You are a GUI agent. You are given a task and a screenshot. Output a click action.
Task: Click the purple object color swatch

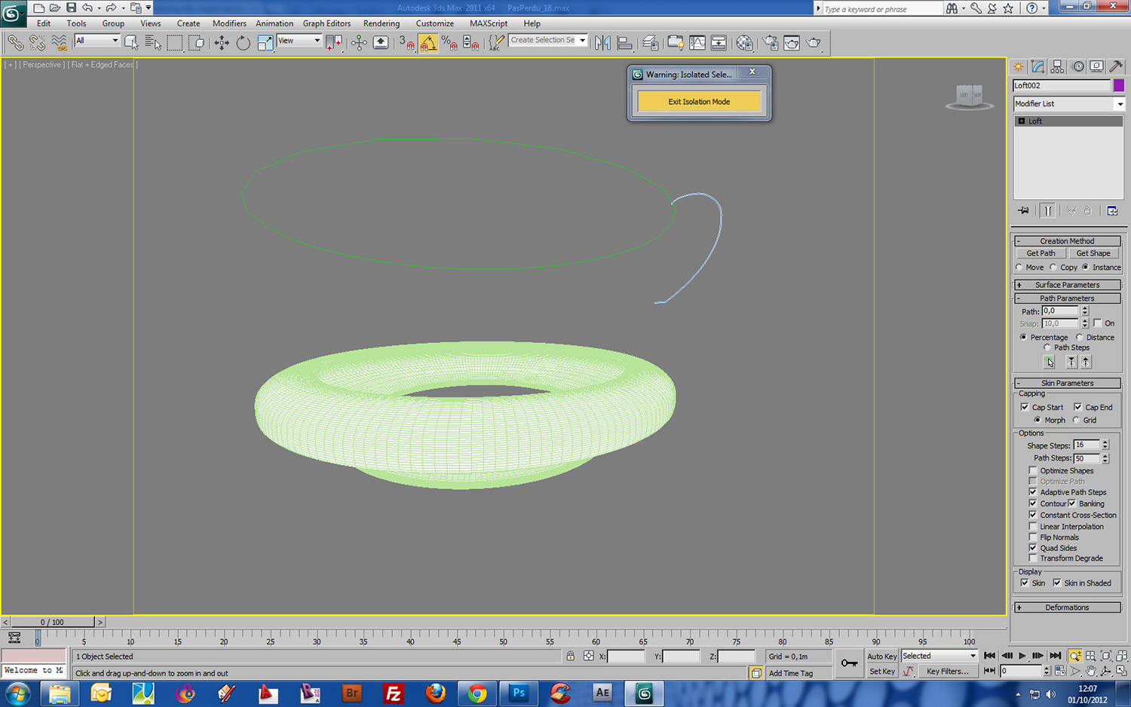pyautogui.click(x=1119, y=86)
